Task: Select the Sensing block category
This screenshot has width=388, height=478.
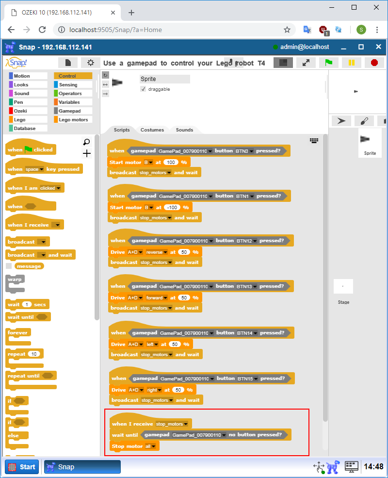Action: (73, 85)
